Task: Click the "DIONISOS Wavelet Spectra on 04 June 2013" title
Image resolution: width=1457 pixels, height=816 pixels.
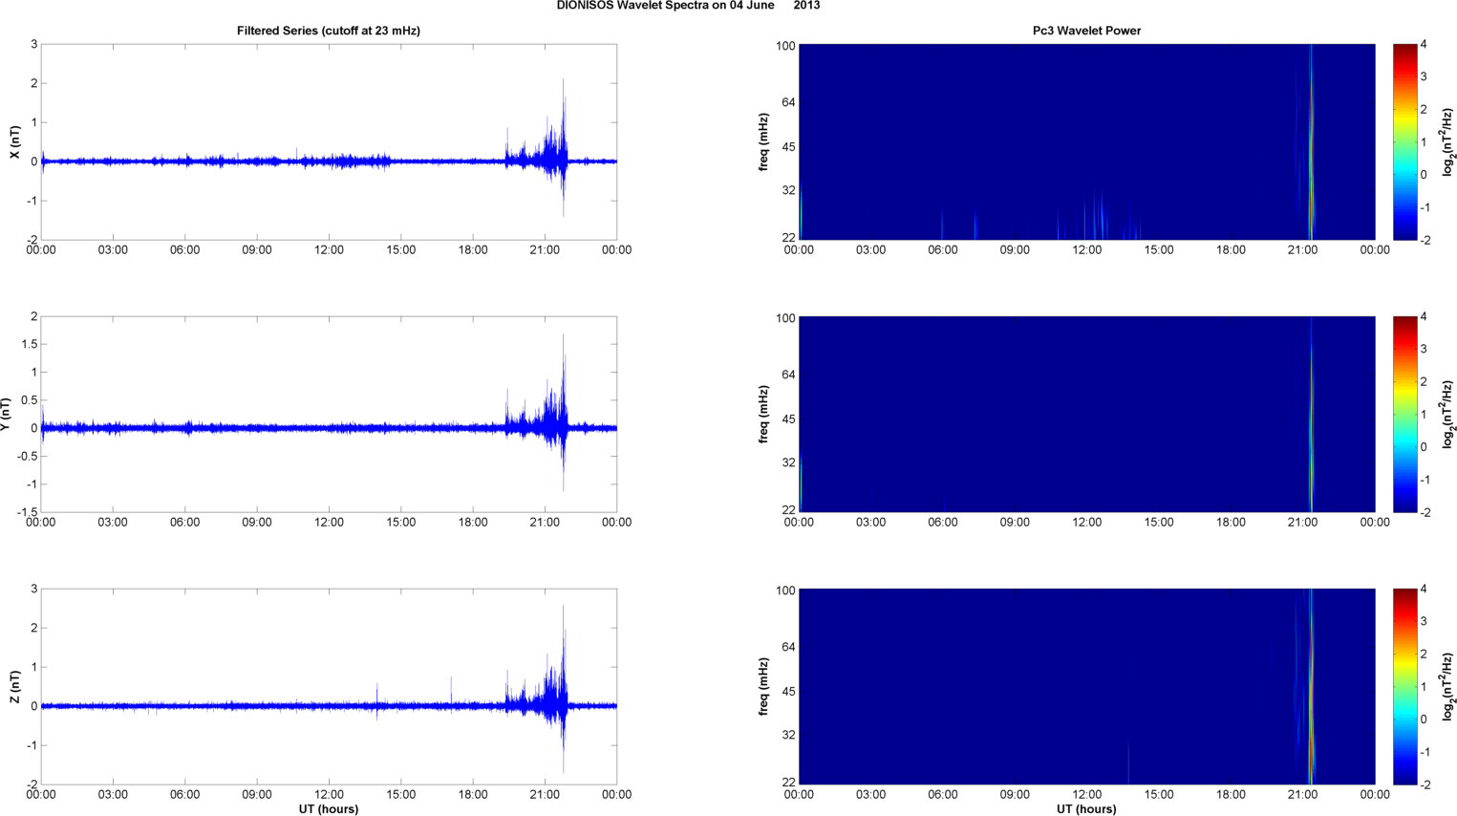Action: (x=688, y=6)
